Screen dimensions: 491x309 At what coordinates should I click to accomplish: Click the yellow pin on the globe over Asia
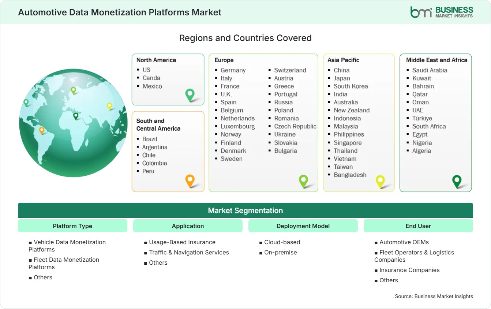[x=109, y=106]
